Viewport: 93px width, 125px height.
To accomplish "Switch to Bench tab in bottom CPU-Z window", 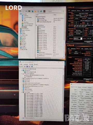I will (x=91, y=49).
